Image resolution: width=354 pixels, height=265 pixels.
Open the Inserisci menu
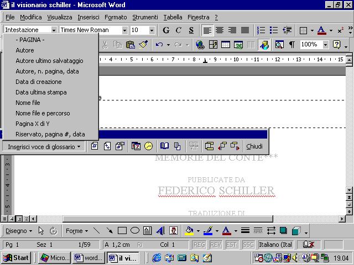[x=88, y=17]
